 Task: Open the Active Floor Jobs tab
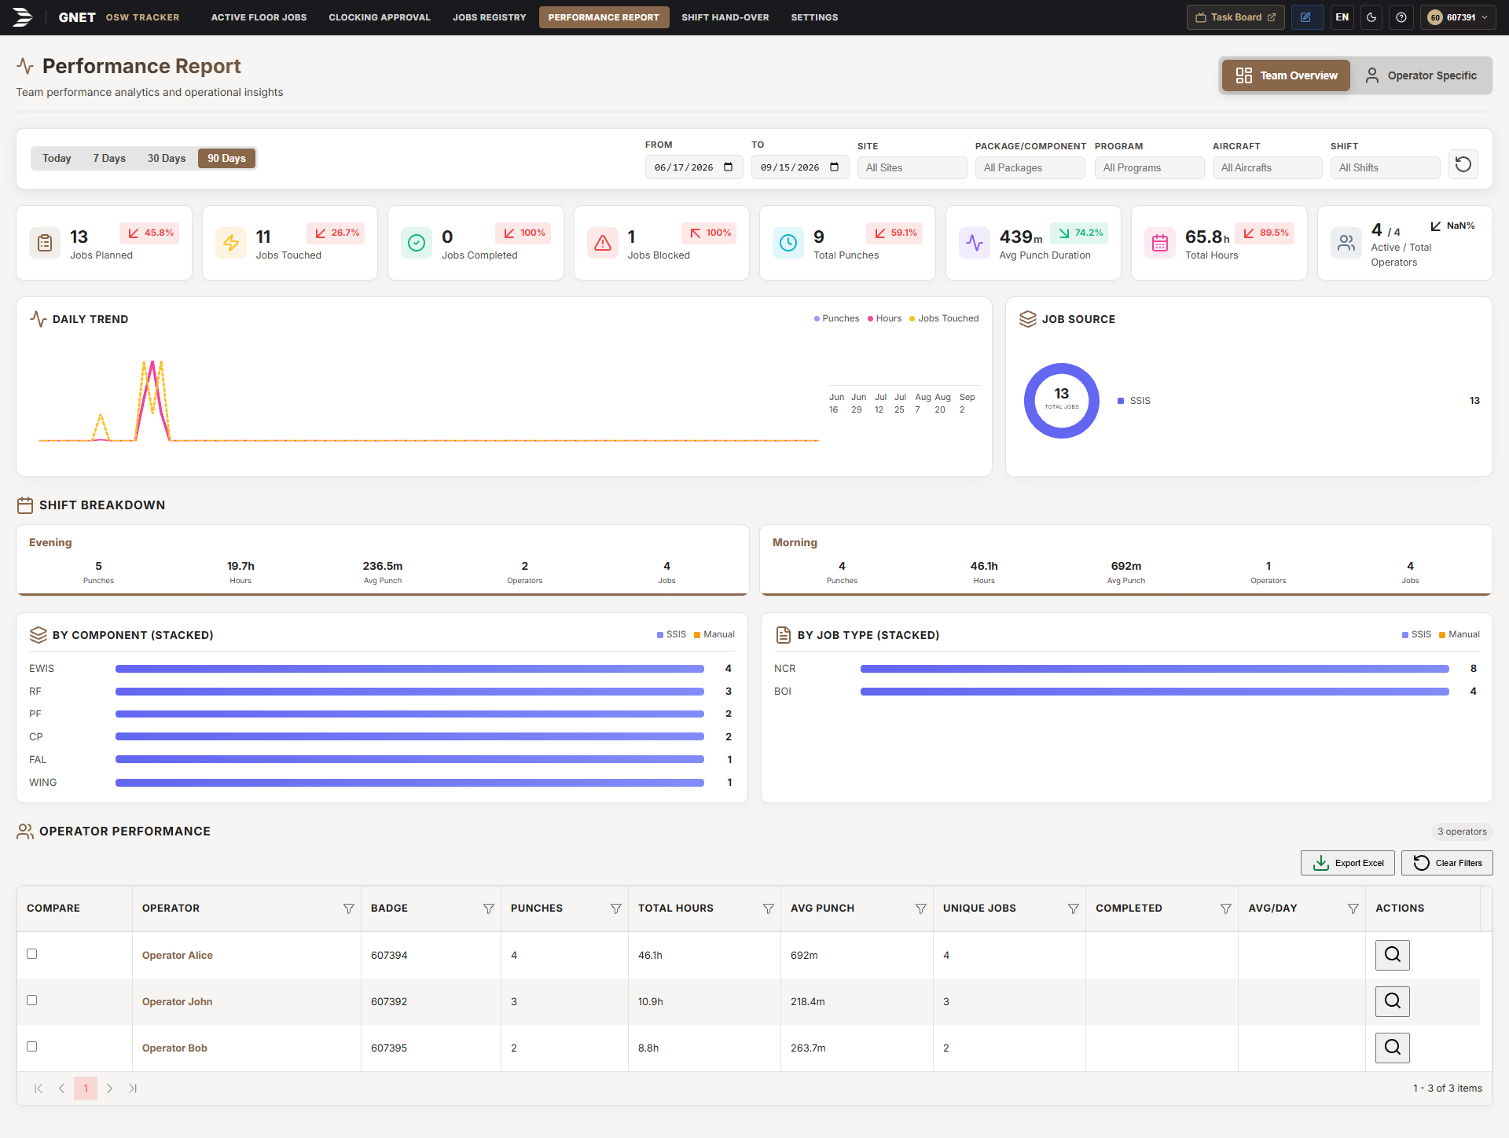[259, 17]
